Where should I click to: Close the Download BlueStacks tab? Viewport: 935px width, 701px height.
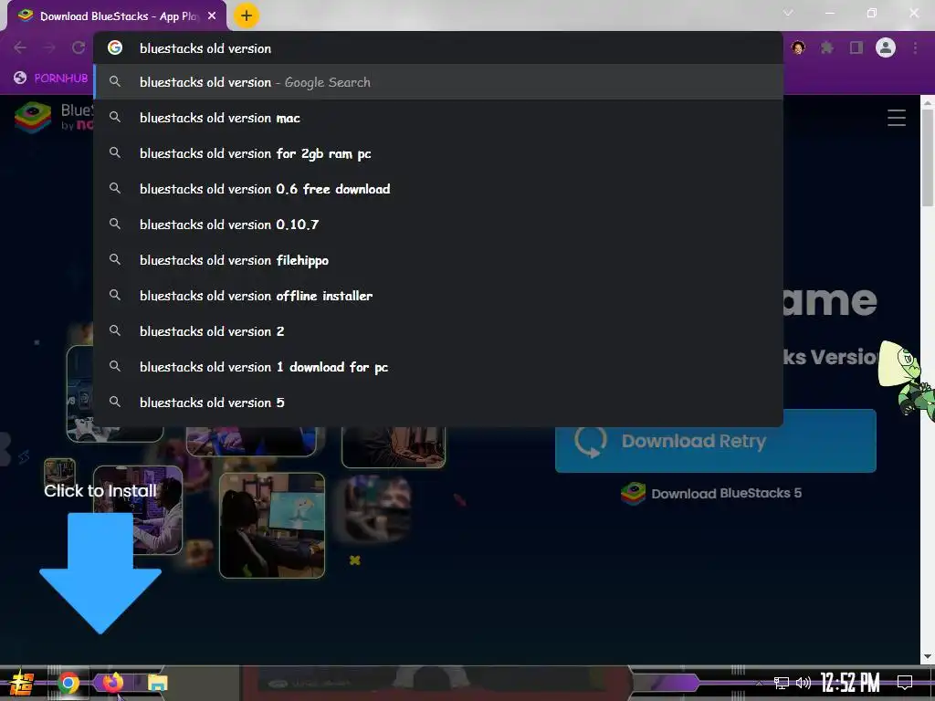point(212,16)
